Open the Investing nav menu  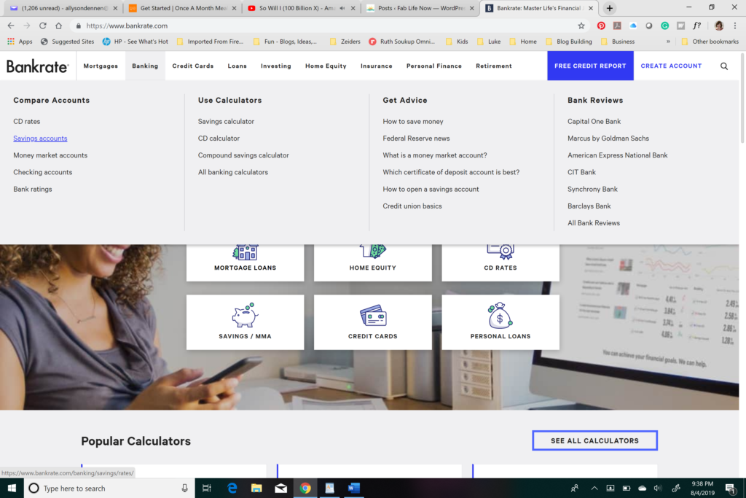pos(276,66)
